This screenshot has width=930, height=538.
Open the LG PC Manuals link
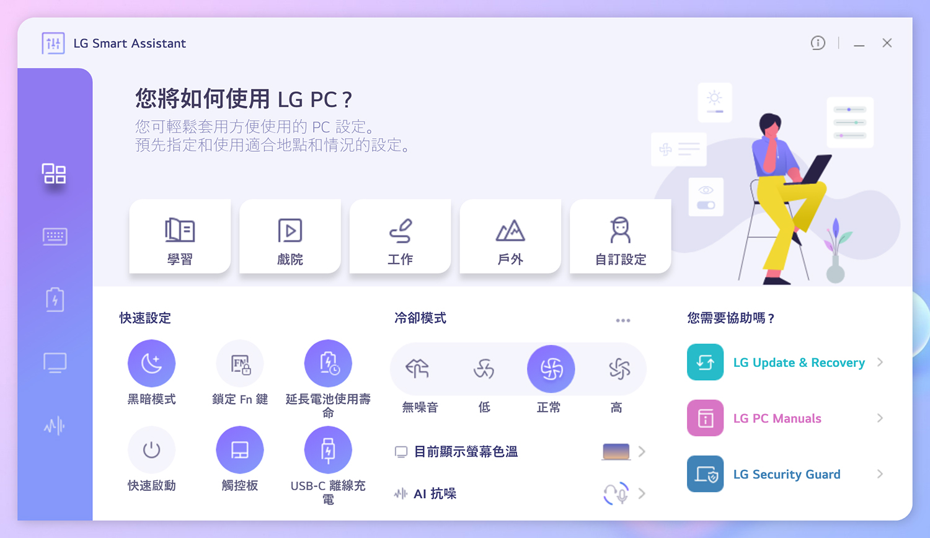click(777, 418)
